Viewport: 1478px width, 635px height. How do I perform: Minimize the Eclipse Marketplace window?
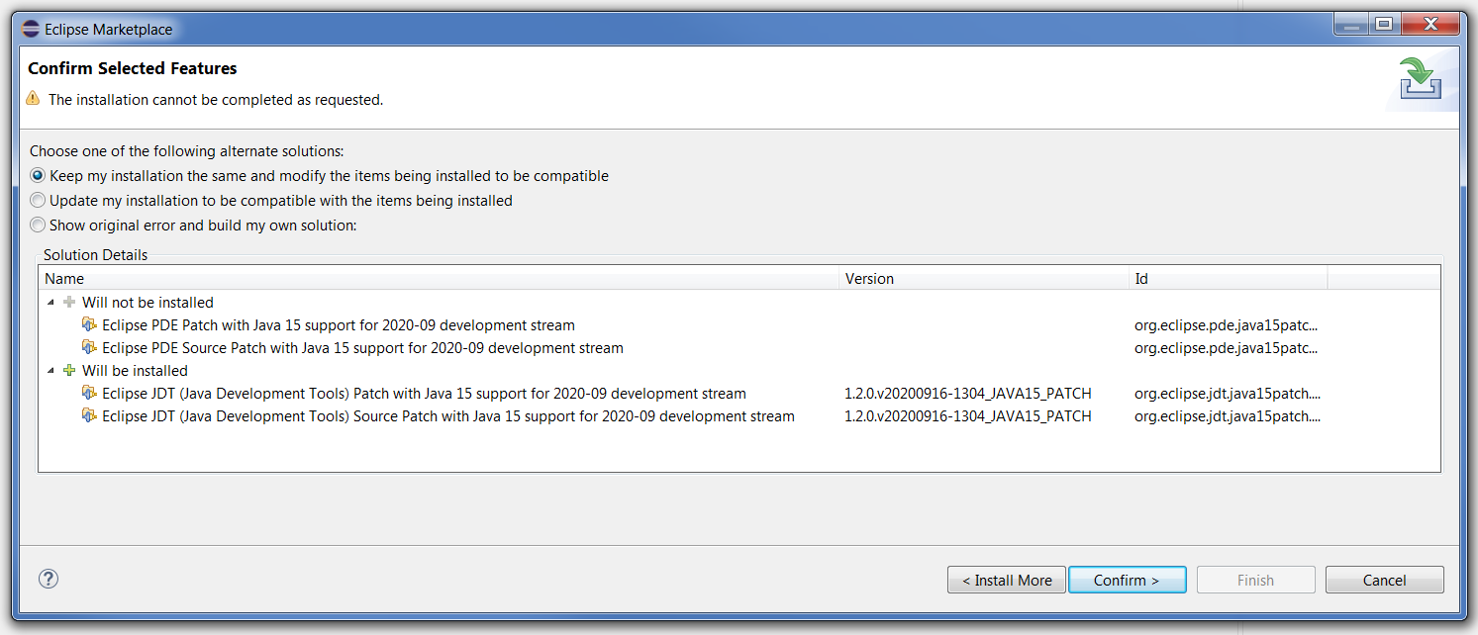click(1351, 24)
